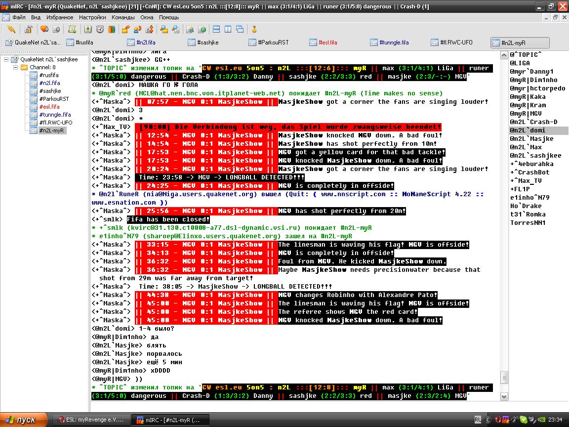Click the colored books toolbar icon
This screenshot has height=427, width=569.
click(x=112, y=29)
